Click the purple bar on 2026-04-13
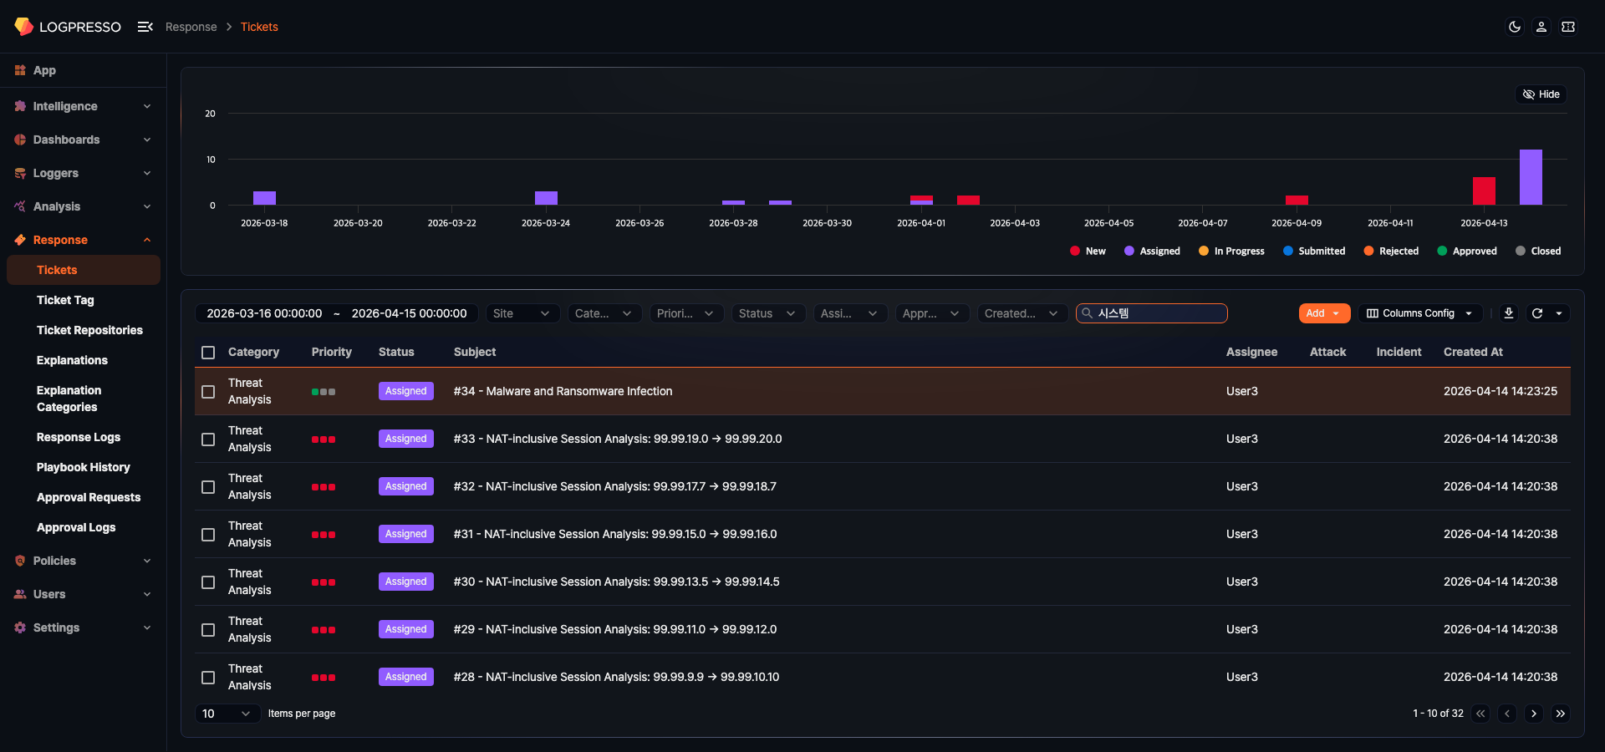The height and width of the screenshot is (752, 1605). tap(1531, 178)
